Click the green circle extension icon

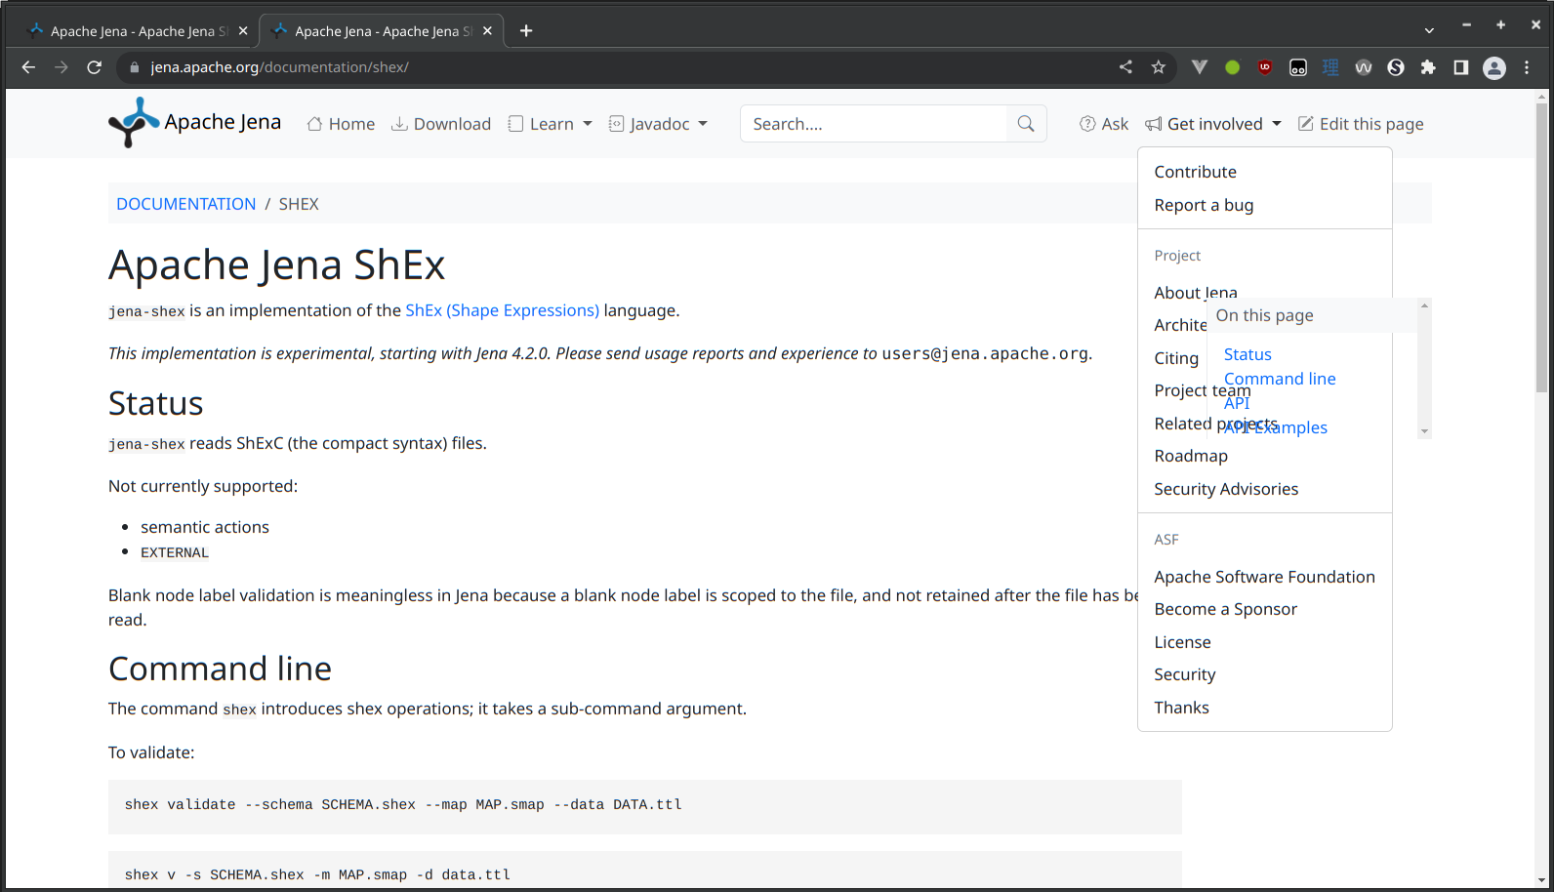point(1233,67)
